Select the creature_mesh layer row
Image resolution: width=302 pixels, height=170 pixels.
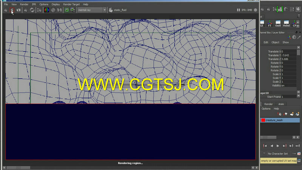[280, 120]
